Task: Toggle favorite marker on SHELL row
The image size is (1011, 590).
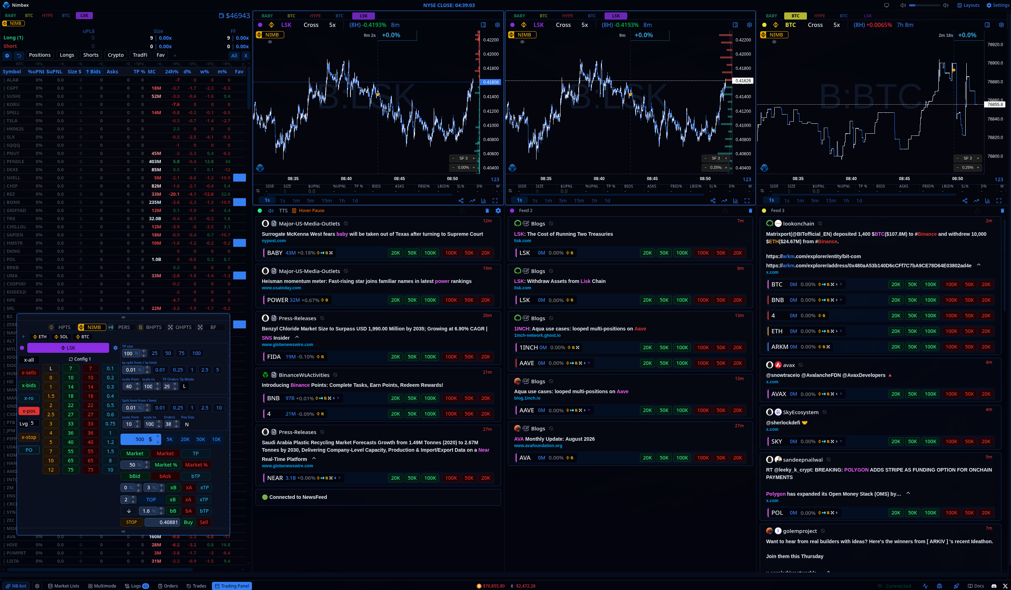Action: pyautogui.click(x=240, y=178)
